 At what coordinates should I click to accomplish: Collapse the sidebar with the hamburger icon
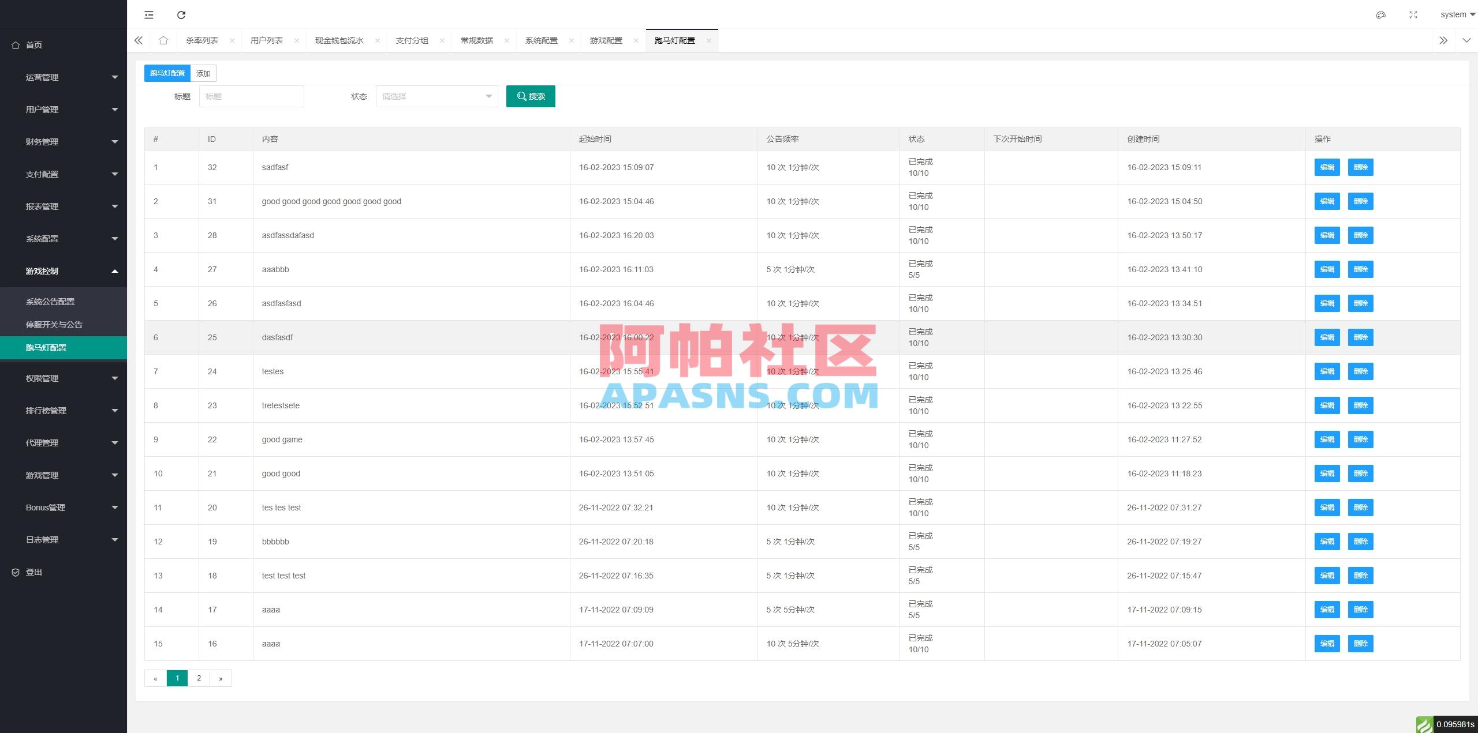point(149,14)
